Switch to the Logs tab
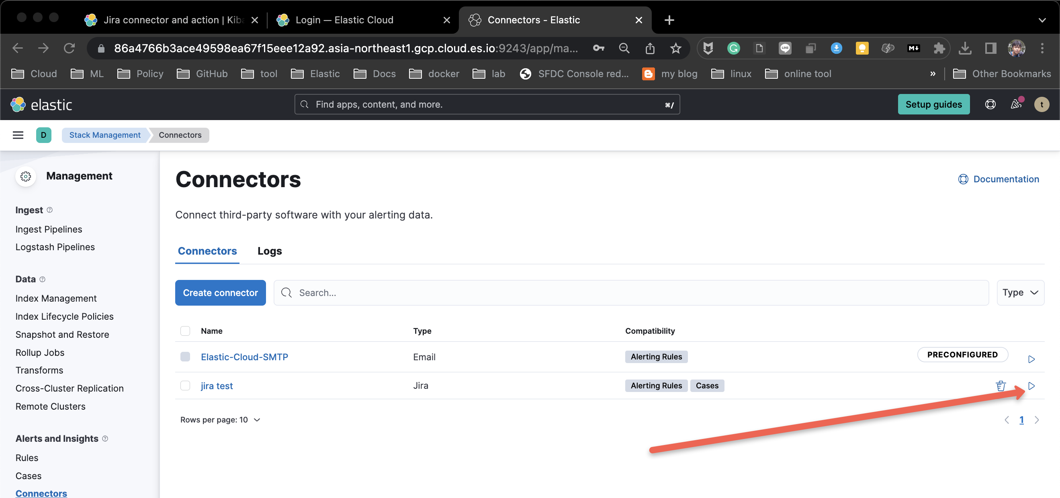Viewport: 1060px width, 498px height. 269,251
